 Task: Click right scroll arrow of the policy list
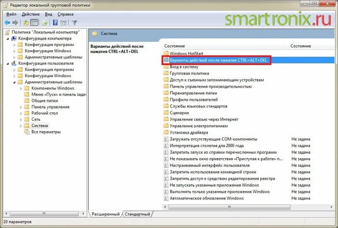[x=331, y=207]
